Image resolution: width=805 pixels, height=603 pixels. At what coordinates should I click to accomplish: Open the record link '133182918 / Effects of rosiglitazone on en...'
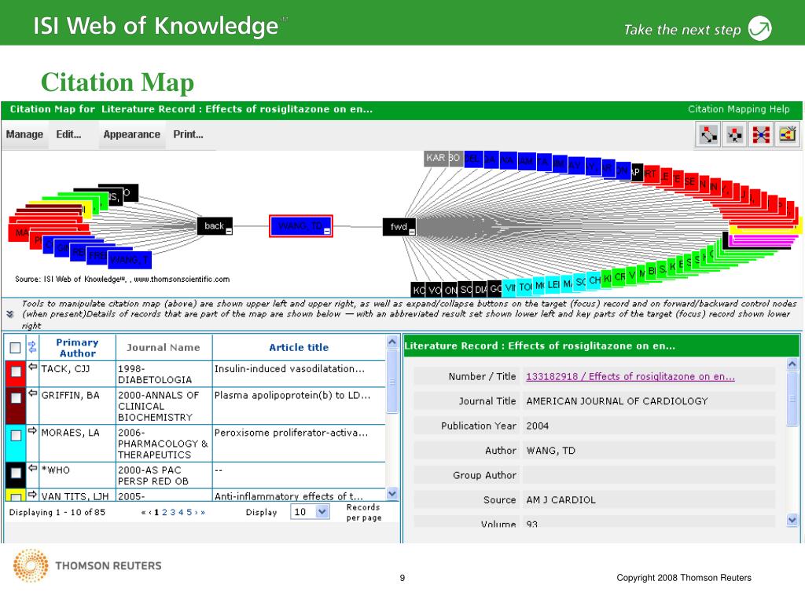(x=630, y=376)
